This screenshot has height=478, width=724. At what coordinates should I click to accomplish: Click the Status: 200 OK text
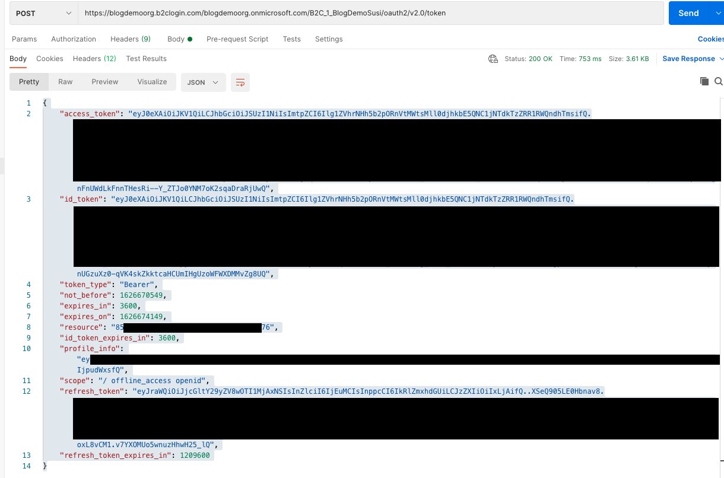click(528, 59)
